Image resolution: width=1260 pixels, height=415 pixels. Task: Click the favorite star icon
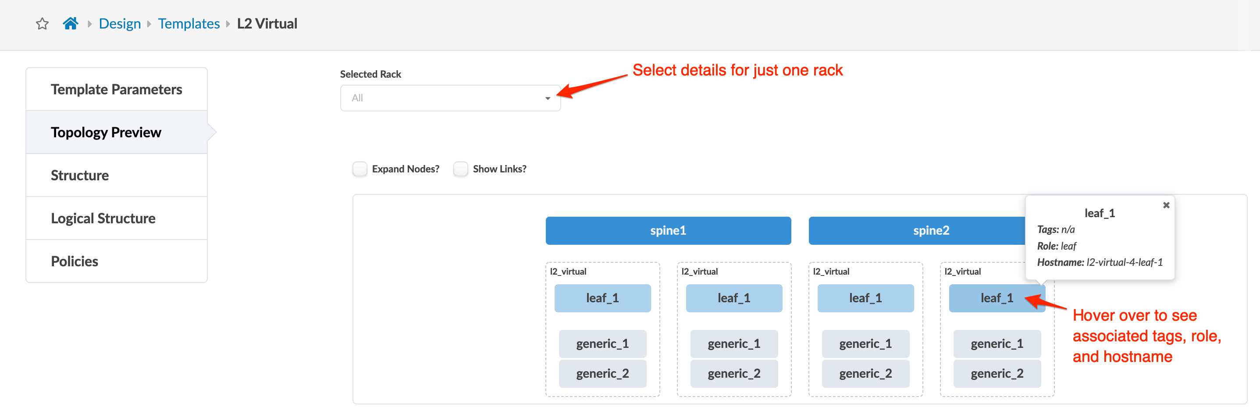point(43,24)
